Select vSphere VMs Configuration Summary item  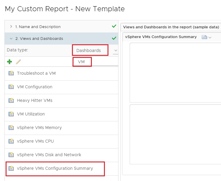(61, 169)
